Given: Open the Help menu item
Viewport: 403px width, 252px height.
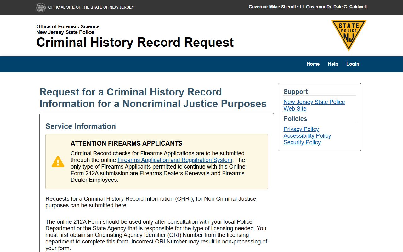Looking at the screenshot, I should (333, 64).
